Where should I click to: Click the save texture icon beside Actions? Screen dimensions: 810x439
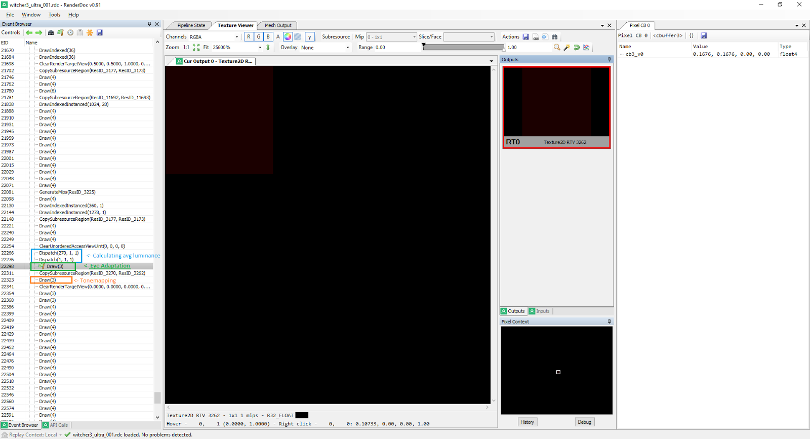(526, 37)
